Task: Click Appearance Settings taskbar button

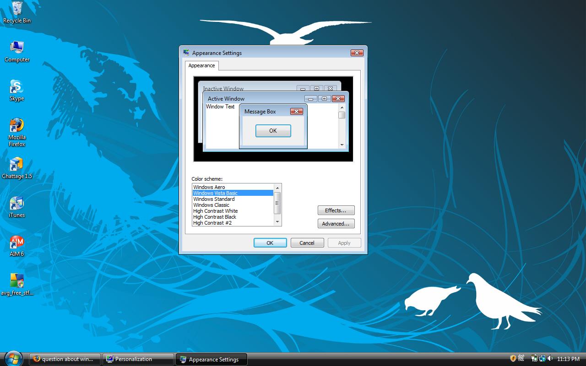Action: (x=211, y=359)
